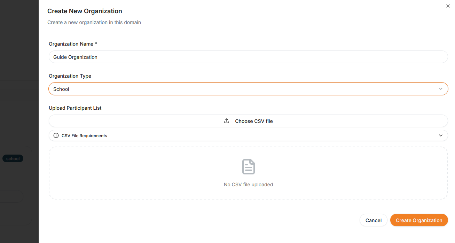Viewport: 455px width, 243px height.
Task: Click the Organization Name label
Action: [73, 44]
